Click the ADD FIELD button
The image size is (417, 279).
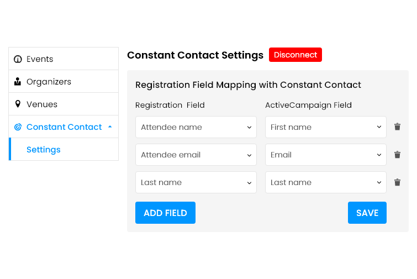click(x=165, y=213)
